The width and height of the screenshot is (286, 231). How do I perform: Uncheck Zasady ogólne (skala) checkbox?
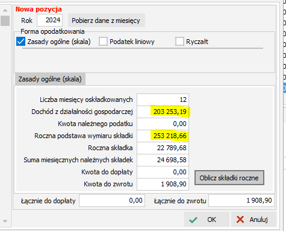(x=20, y=42)
